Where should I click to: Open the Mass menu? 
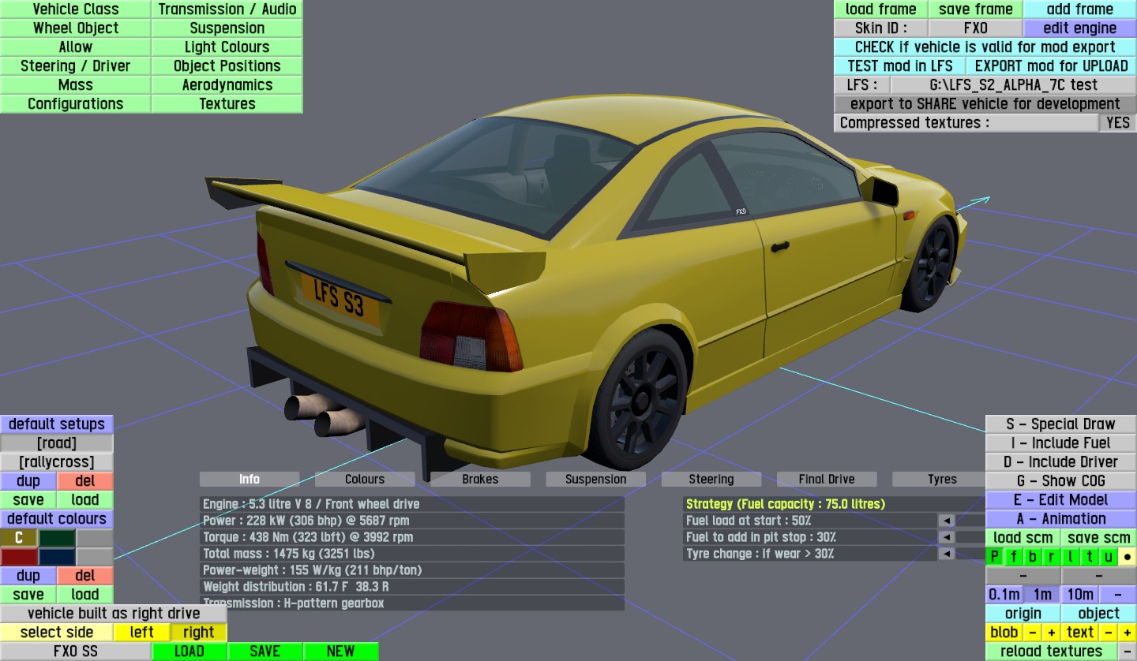(x=76, y=85)
